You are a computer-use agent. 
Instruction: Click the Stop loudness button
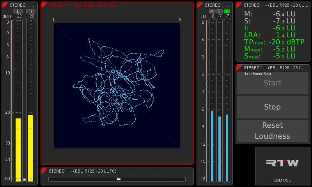(x=273, y=107)
